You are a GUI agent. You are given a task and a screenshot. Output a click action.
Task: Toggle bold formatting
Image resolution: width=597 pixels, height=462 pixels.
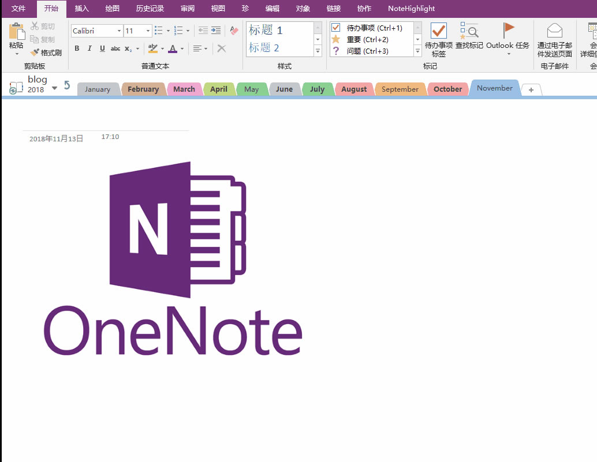click(x=77, y=48)
